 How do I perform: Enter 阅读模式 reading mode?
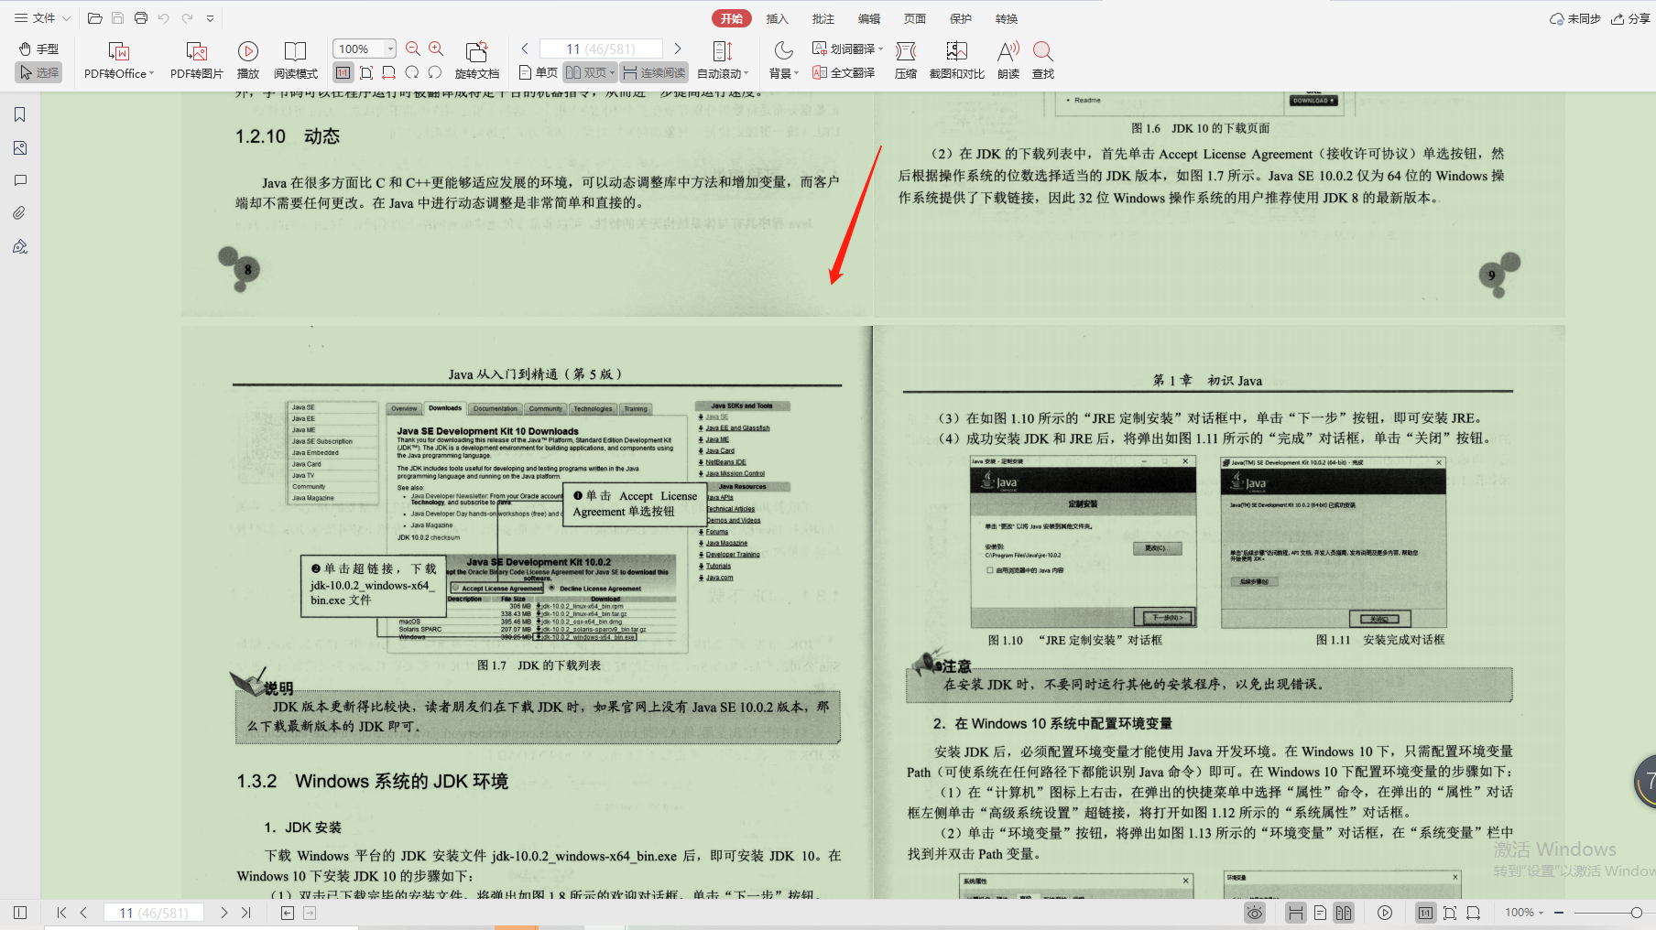tap(295, 60)
